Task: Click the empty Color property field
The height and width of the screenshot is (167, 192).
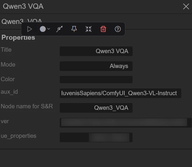Action: tap(96, 79)
